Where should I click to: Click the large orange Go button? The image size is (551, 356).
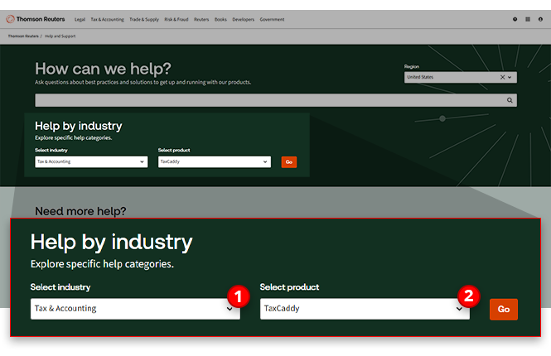coord(504,310)
